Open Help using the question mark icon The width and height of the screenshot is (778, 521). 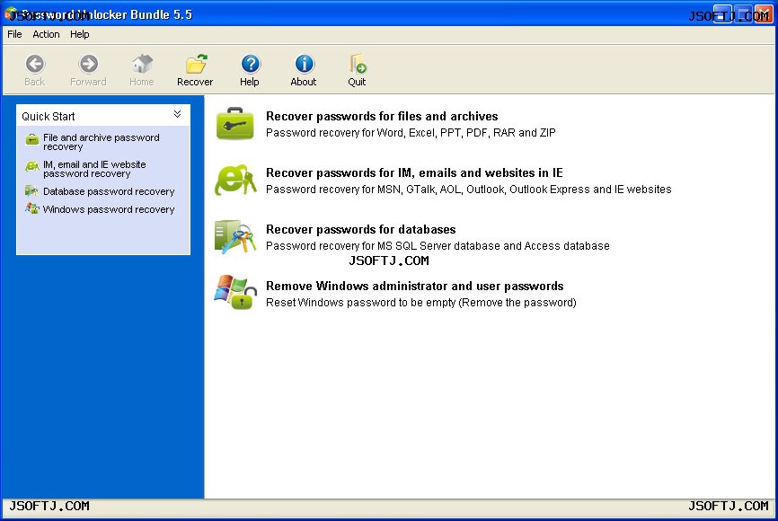coord(250,64)
